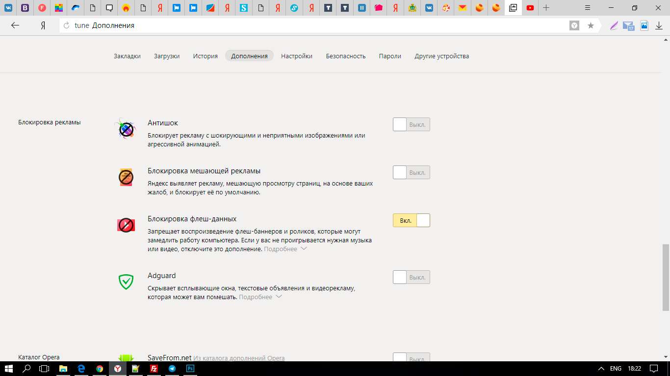Open the Windows Start menu
This screenshot has width=670, height=376.
[8, 369]
